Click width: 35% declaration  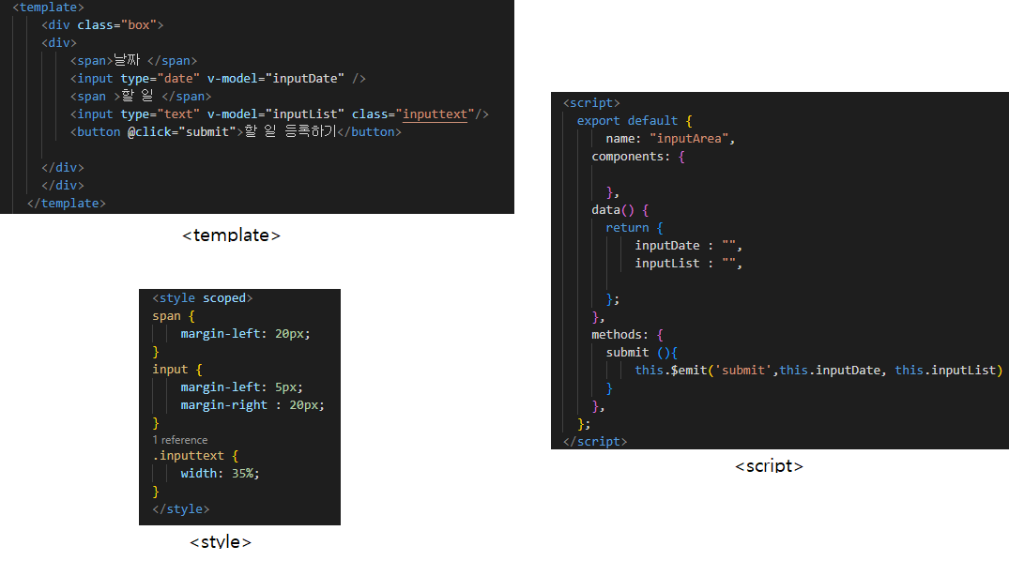(220, 474)
